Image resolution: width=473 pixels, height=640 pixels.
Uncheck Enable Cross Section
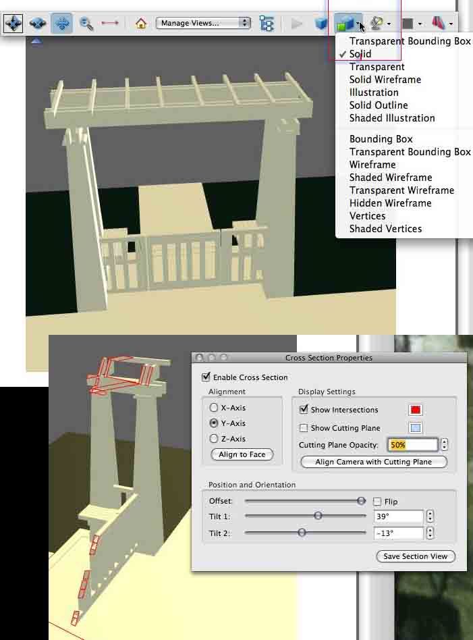[206, 377]
